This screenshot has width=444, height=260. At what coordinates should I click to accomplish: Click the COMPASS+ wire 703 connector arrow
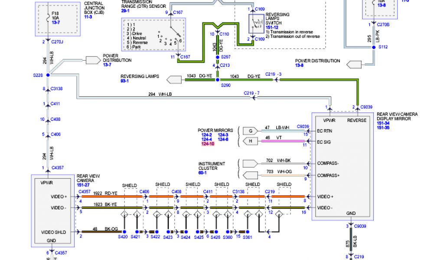pyautogui.click(x=249, y=175)
